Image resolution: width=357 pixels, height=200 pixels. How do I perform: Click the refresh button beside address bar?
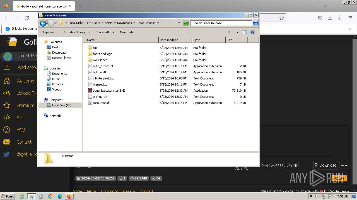pyautogui.click(x=186, y=23)
